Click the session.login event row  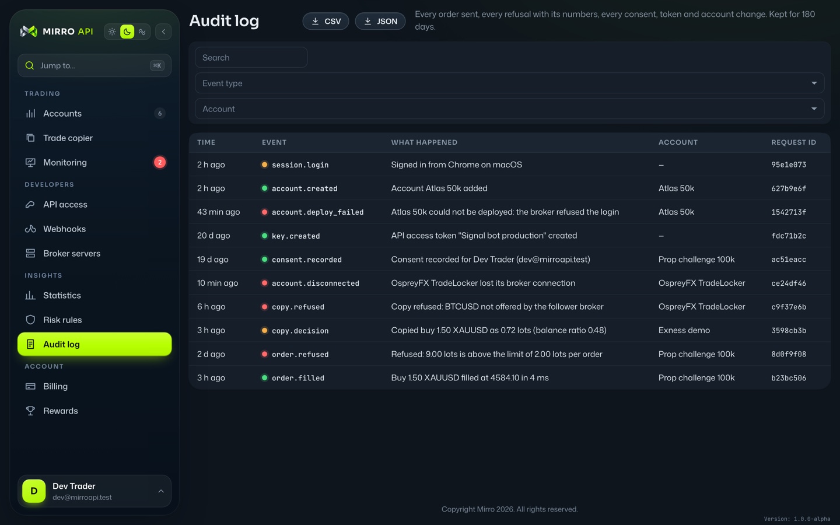(x=509, y=164)
